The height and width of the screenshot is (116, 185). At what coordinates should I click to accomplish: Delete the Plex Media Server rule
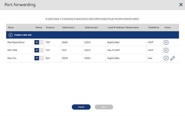click(x=166, y=42)
